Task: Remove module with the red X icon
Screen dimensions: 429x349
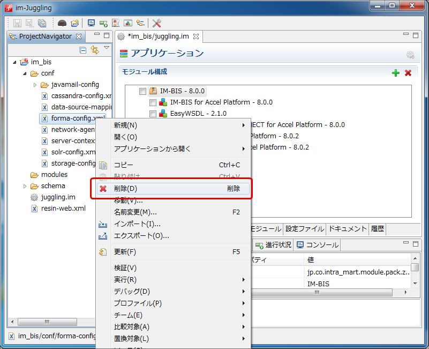Action: click(408, 73)
